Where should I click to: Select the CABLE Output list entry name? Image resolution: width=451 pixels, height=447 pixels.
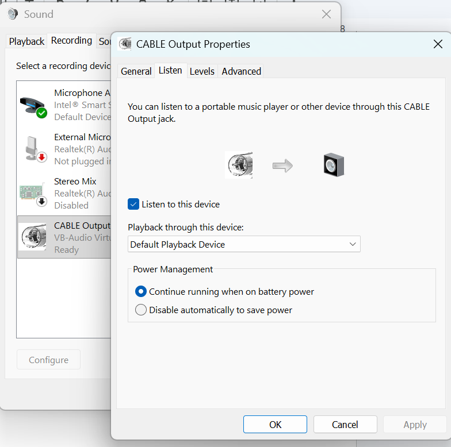(82, 225)
